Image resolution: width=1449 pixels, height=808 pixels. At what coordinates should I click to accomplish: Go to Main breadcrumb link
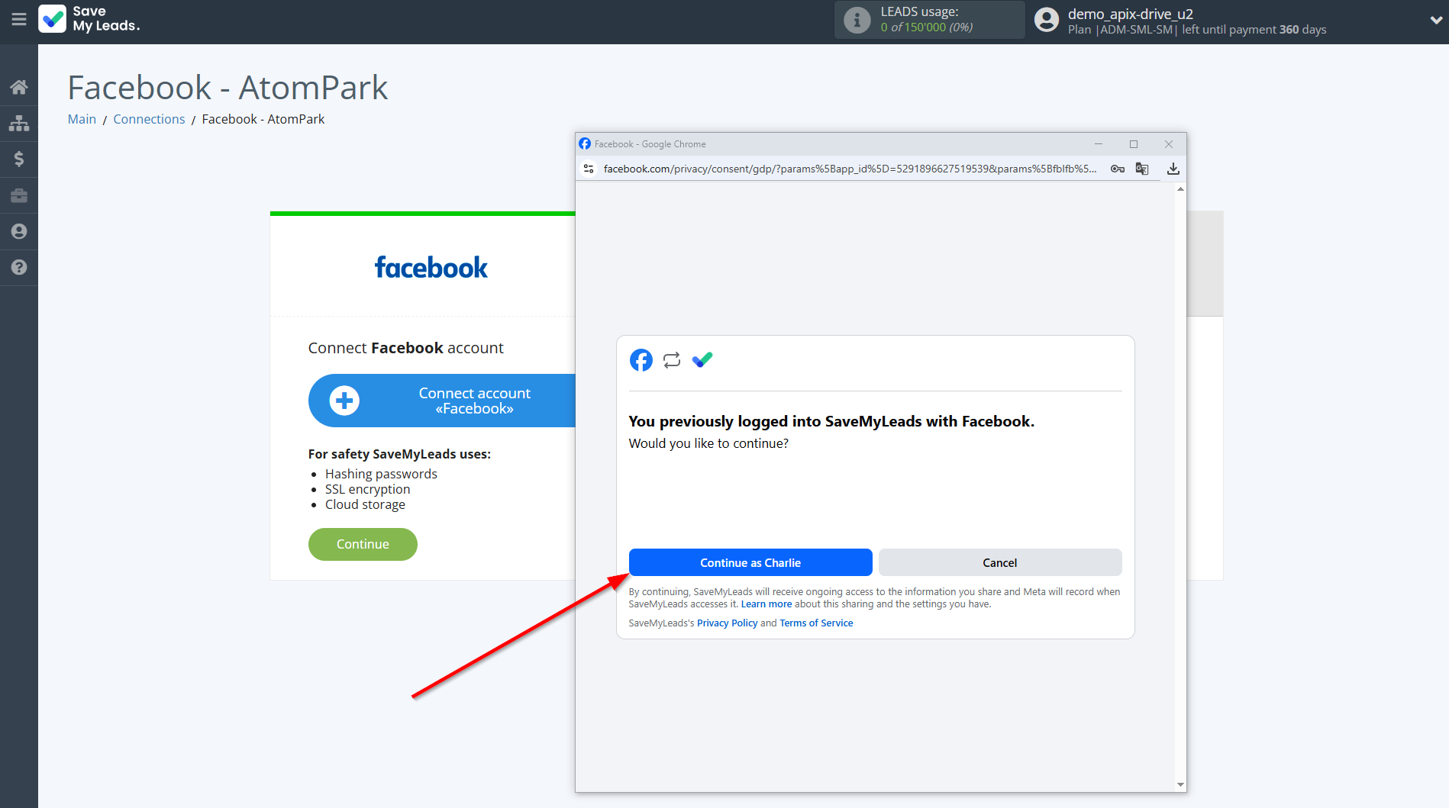[x=82, y=119]
